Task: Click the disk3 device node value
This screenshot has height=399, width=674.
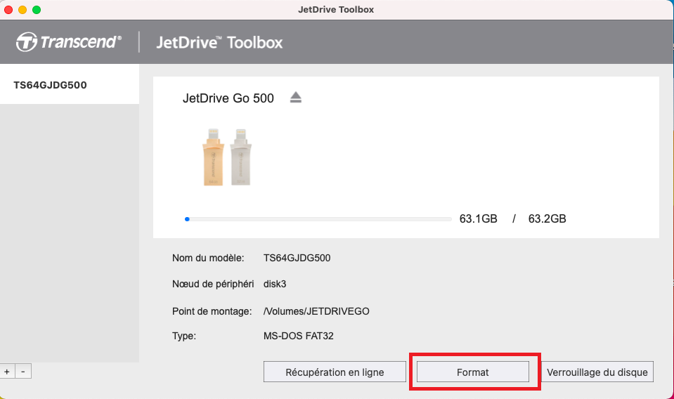Action: [275, 284]
